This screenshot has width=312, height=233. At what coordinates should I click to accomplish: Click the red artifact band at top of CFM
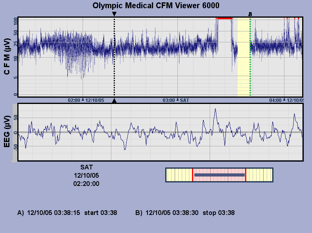tap(224, 18)
